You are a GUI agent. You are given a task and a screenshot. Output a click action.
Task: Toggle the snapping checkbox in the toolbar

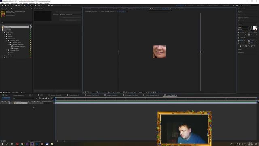coord(52,6)
